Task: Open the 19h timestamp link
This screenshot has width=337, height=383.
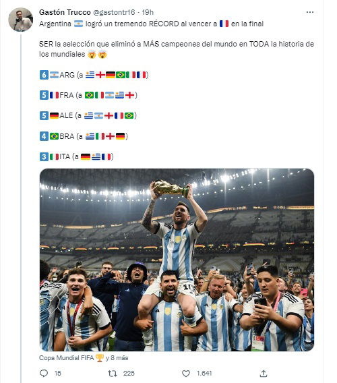Action: point(148,12)
